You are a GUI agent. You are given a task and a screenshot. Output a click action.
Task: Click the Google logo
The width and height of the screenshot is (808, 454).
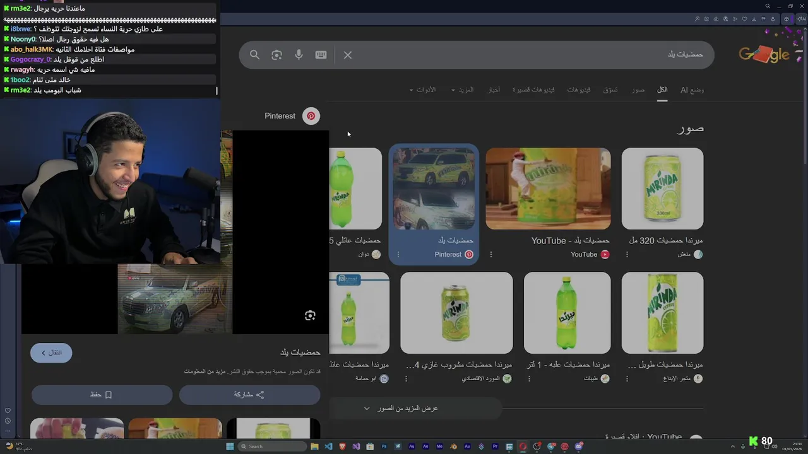764,55
